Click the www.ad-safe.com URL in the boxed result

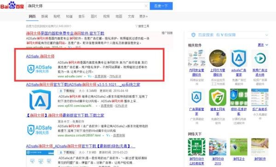click(x=70, y=77)
